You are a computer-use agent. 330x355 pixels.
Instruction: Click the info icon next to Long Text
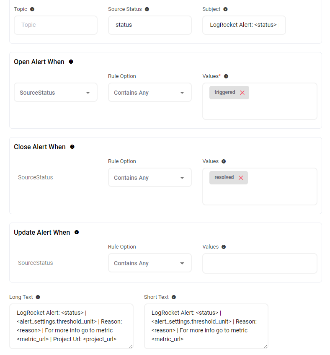[38, 297]
